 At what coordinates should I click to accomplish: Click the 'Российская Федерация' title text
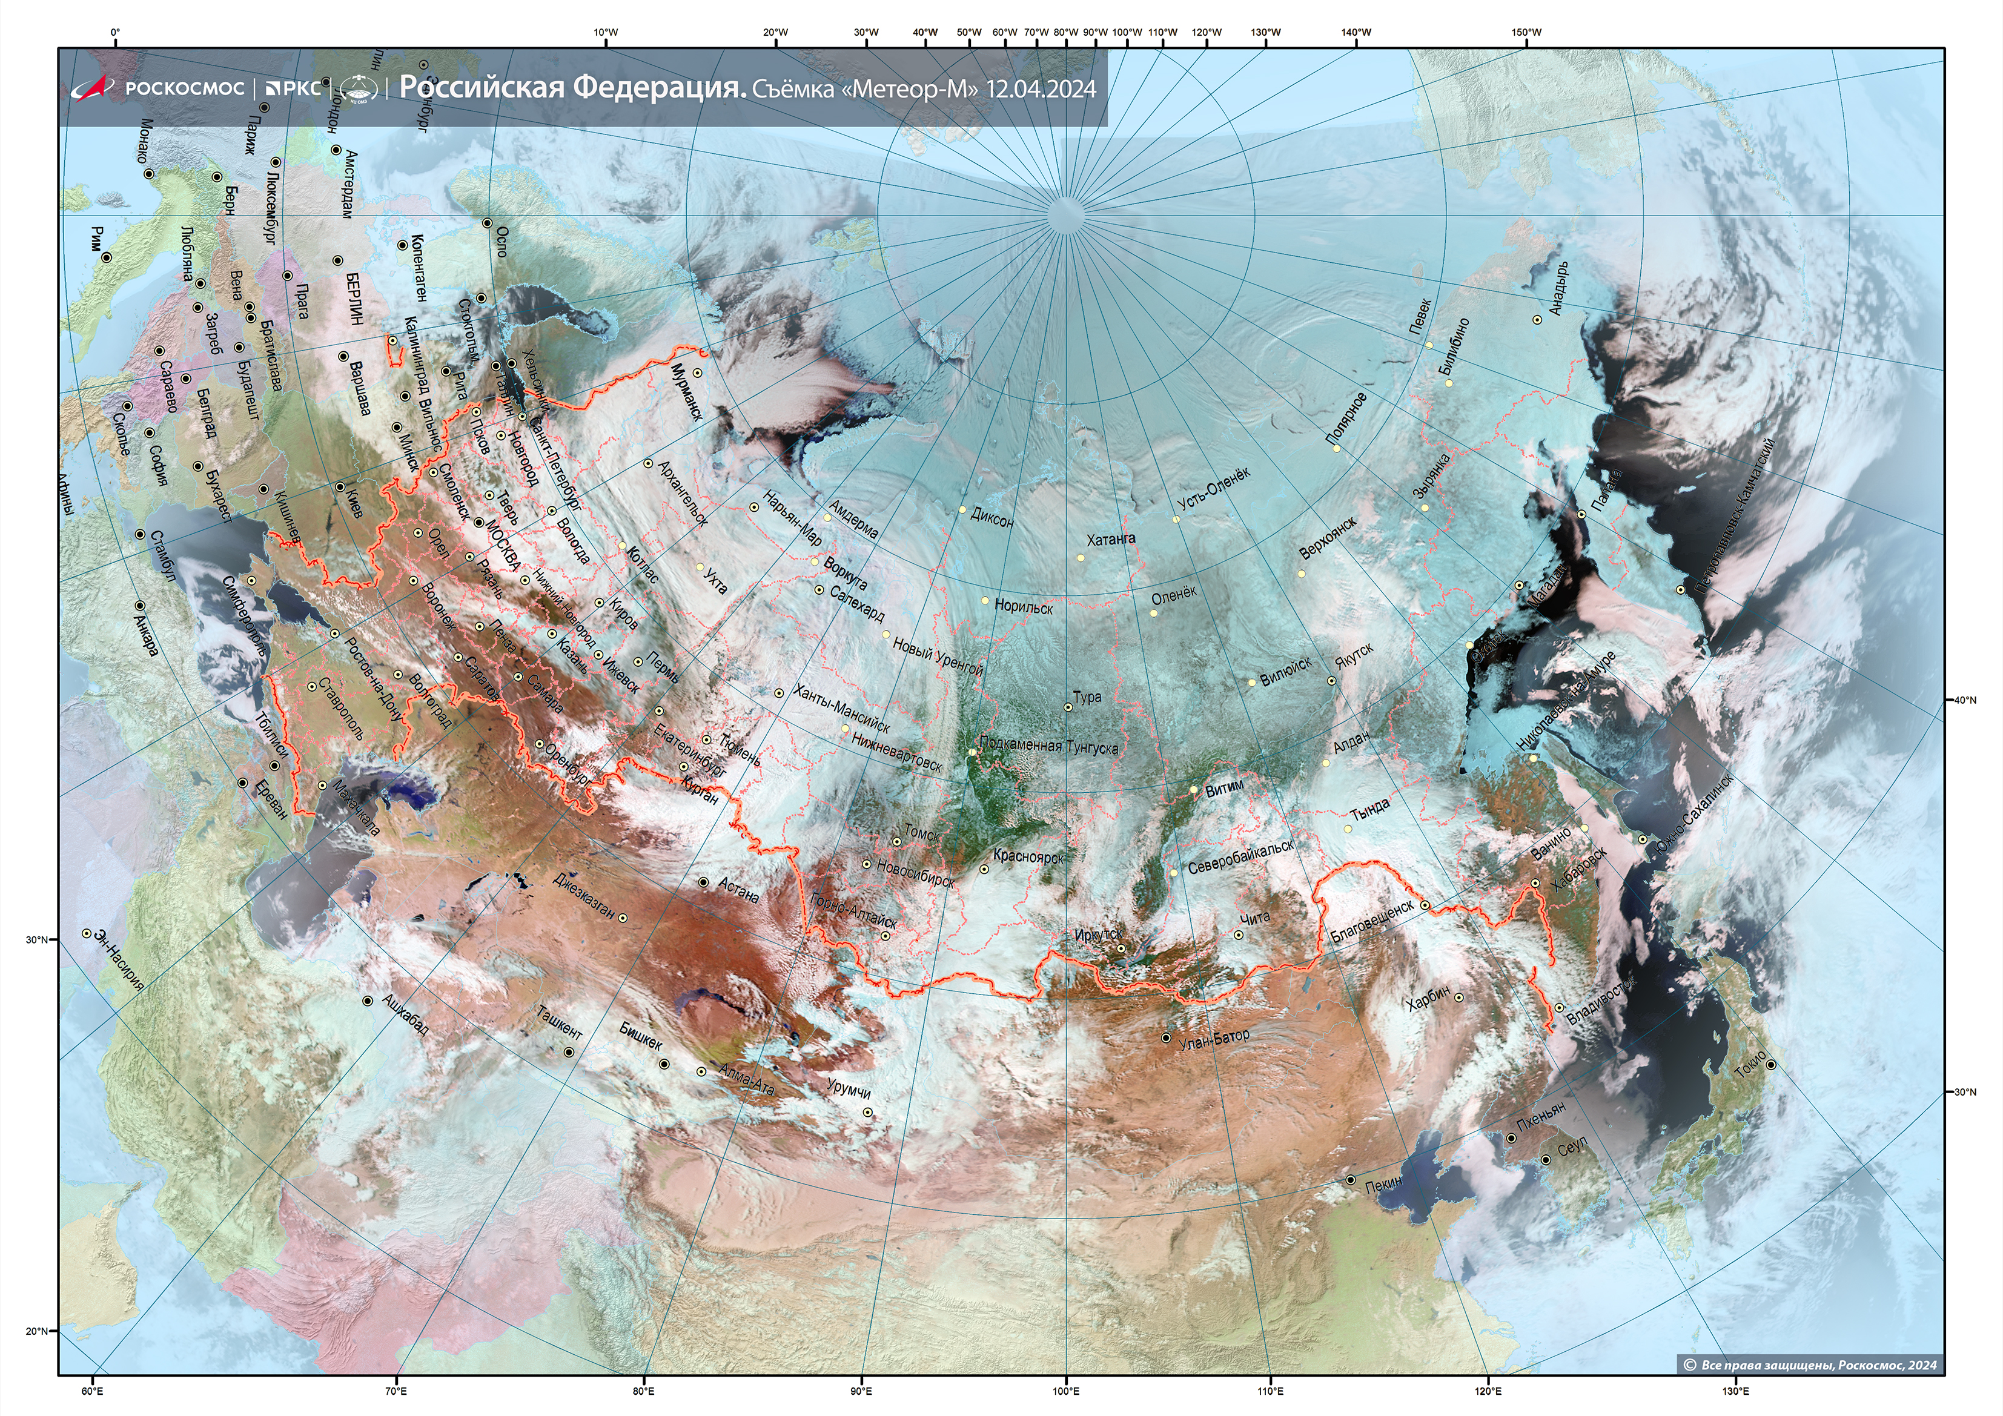tap(572, 87)
